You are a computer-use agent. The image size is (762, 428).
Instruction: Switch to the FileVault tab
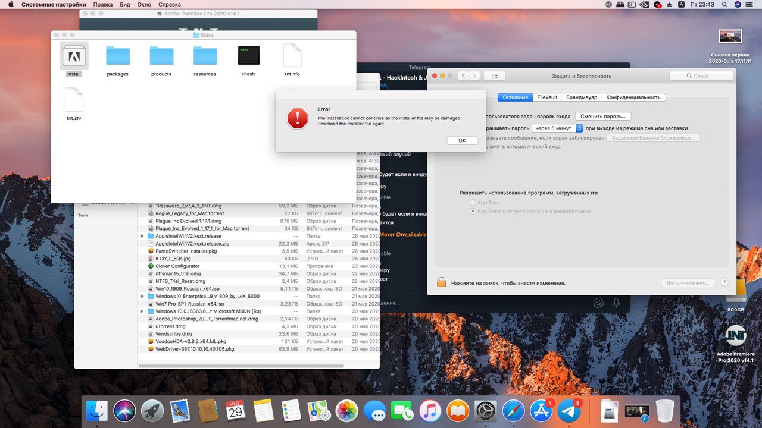[x=547, y=97]
